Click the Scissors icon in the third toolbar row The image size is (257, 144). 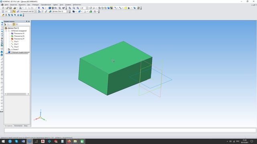(18, 15)
